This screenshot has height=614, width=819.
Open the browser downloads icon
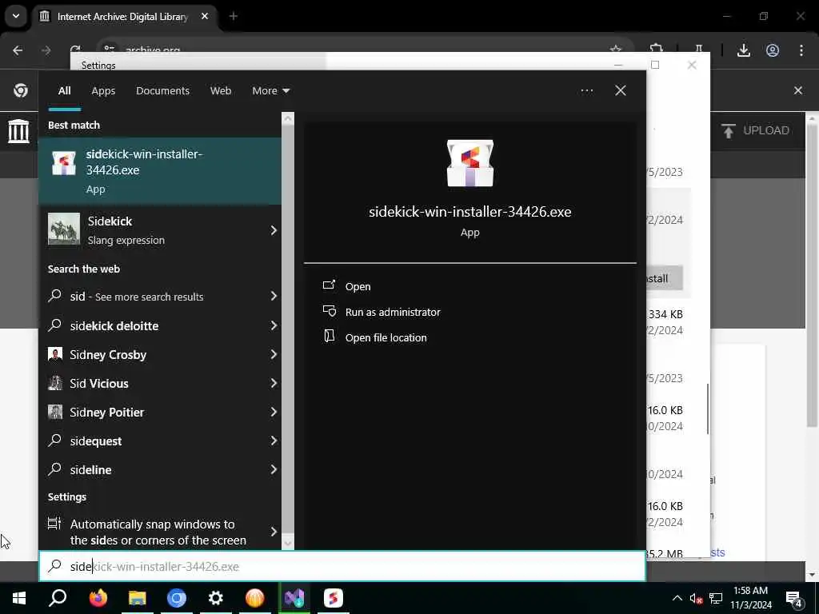point(743,50)
